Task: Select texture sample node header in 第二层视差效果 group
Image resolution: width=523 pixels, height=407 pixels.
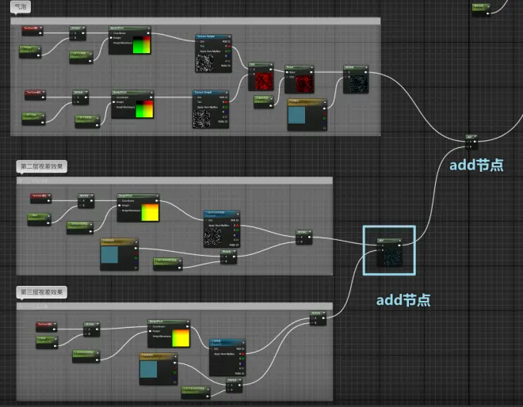Action: [221, 213]
